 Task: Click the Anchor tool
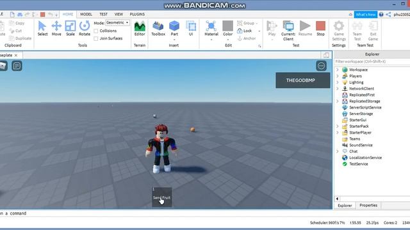[x=246, y=38]
